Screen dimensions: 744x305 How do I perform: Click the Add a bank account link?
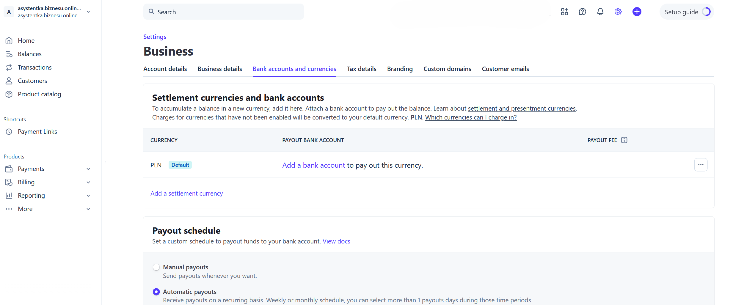click(x=313, y=165)
